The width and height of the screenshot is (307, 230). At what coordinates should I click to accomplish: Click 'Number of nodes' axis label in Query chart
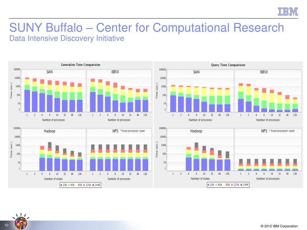tap(200, 178)
